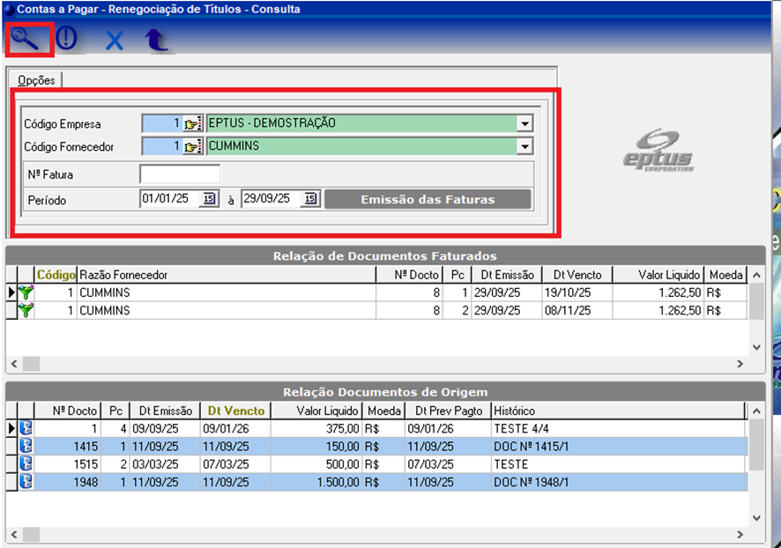Click the Nº Fatura input field
781x548 pixels.
click(180, 174)
